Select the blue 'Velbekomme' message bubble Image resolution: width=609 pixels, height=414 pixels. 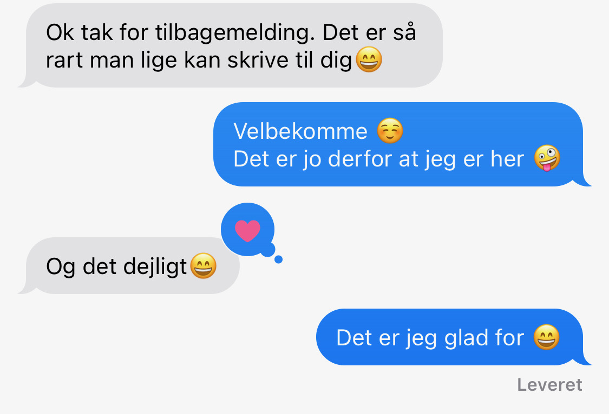pos(402,144)
